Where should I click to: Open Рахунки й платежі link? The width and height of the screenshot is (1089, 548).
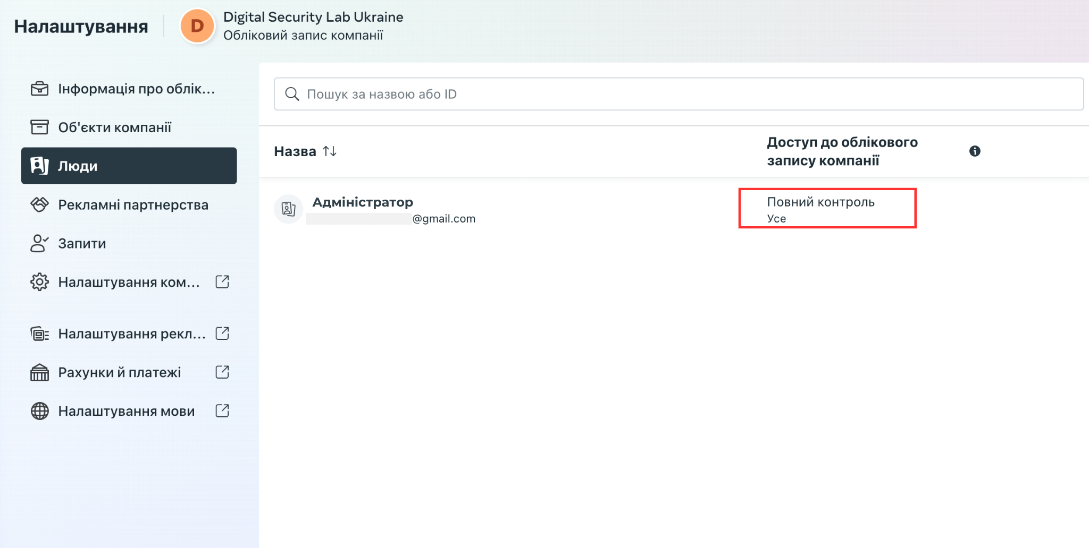coord(129,372)
